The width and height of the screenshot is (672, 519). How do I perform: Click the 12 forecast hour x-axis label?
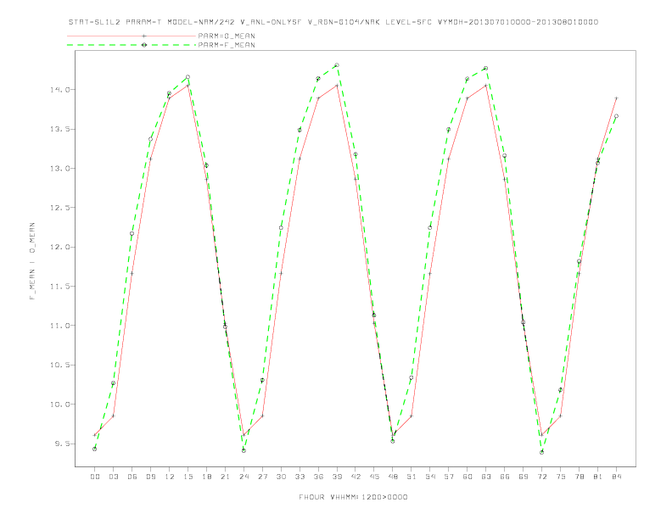click(170, 477)
